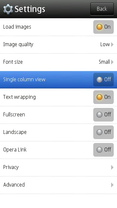Click the Image quality arrow icon
Screen dimensions: 117x208
tap(112, 45)
